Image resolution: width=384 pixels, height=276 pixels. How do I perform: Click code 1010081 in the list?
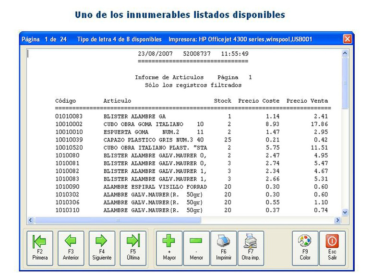pyautogui.click(x=67, y=163)
